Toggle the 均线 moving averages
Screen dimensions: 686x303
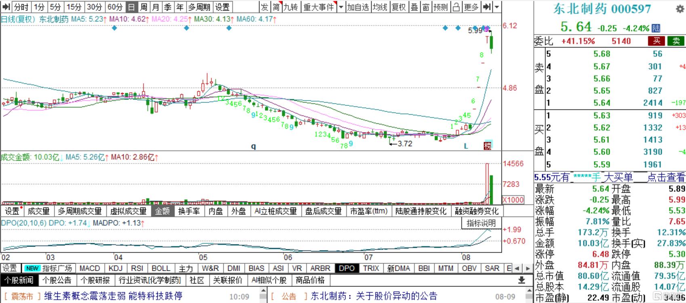click(x=380, y=7)
